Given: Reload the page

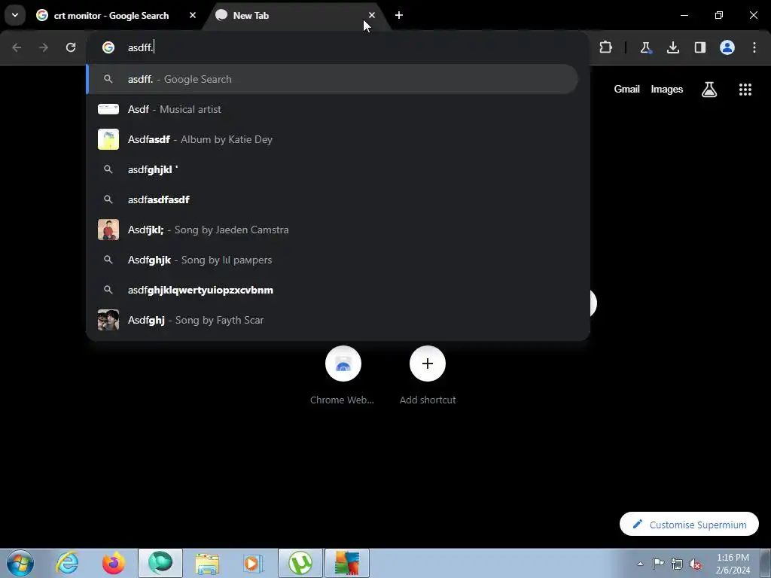Looking at the screenshot, I should point(71,47).
